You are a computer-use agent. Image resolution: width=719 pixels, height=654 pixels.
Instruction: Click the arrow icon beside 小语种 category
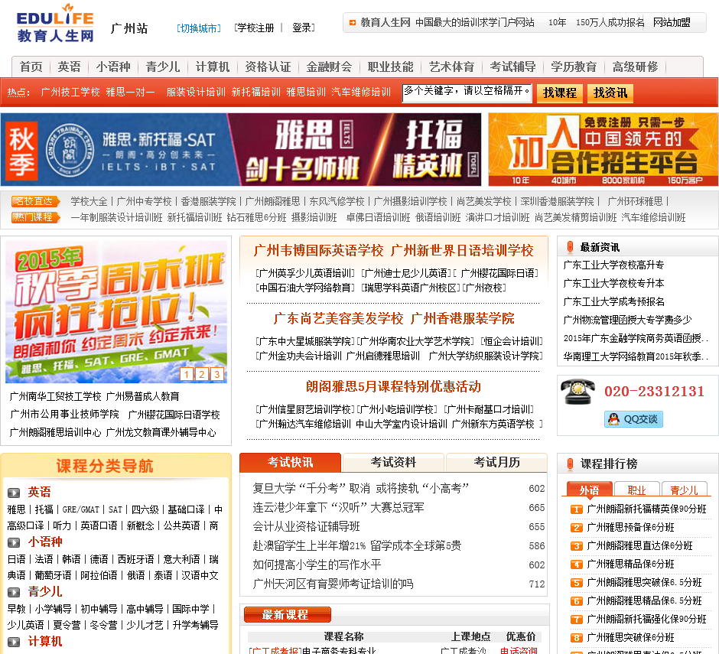[x=14, y=542]
